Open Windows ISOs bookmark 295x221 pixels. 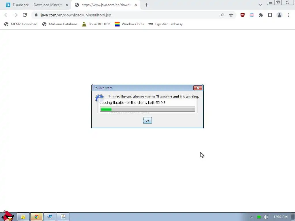pos(129,24)
